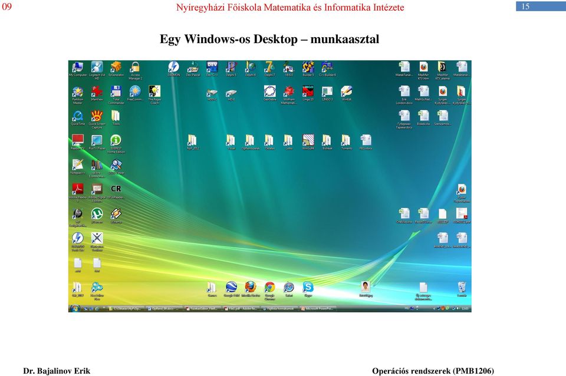Viewport: 566px width, 376px height.
Task: Open Partition Master shortcut
Action: click(78, 95)
